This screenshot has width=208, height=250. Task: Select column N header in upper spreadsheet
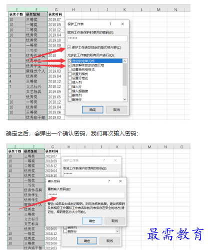pyautogui.click(x=175, y=9)
